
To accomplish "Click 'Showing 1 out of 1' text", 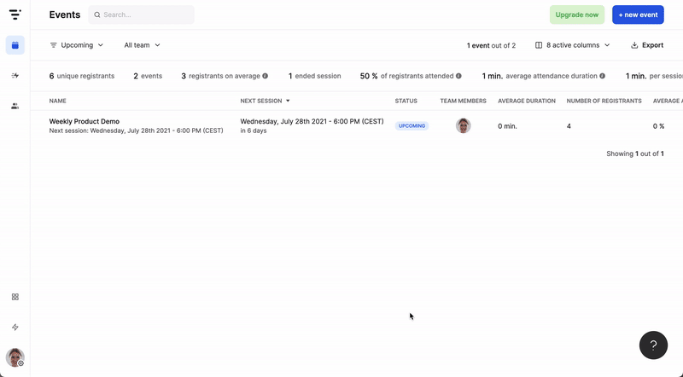I will click(635, 154).
